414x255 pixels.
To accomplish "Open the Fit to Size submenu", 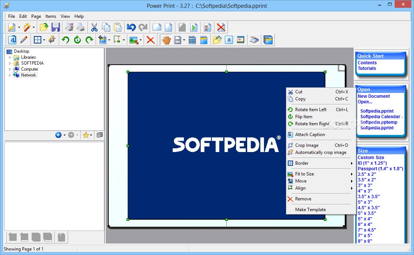I will (321, 174).
